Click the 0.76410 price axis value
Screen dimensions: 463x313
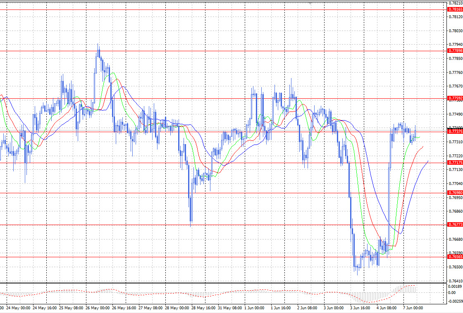pyautogui.click(x=456, y=281)
